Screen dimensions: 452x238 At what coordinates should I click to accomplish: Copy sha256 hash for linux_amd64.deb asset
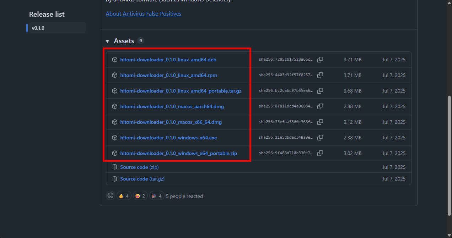pyautogui.click(x=320, y=60)
